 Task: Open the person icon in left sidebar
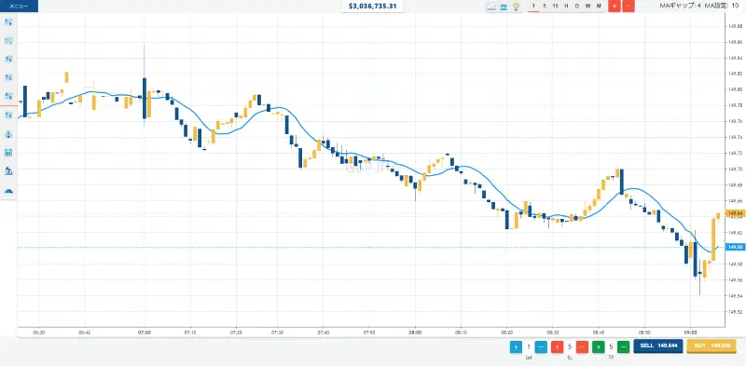pyautogui.click(x=8, y=134)
